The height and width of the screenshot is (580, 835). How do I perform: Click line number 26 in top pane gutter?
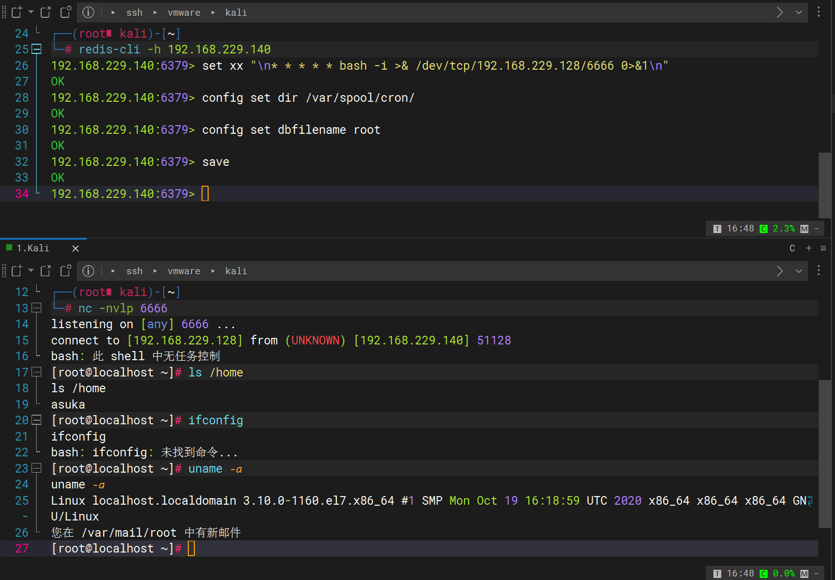(22, 66)
